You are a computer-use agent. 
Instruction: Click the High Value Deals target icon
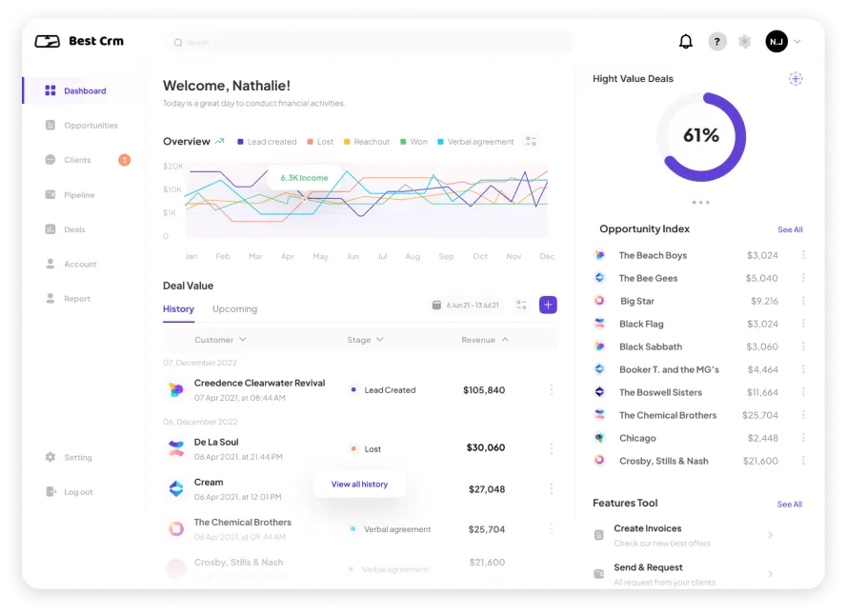796,79
